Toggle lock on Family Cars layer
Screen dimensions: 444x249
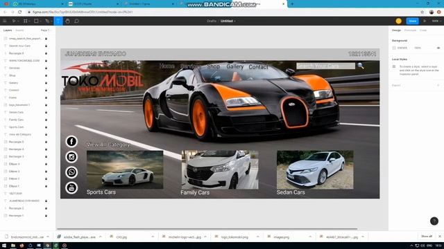tap(46, 120)
